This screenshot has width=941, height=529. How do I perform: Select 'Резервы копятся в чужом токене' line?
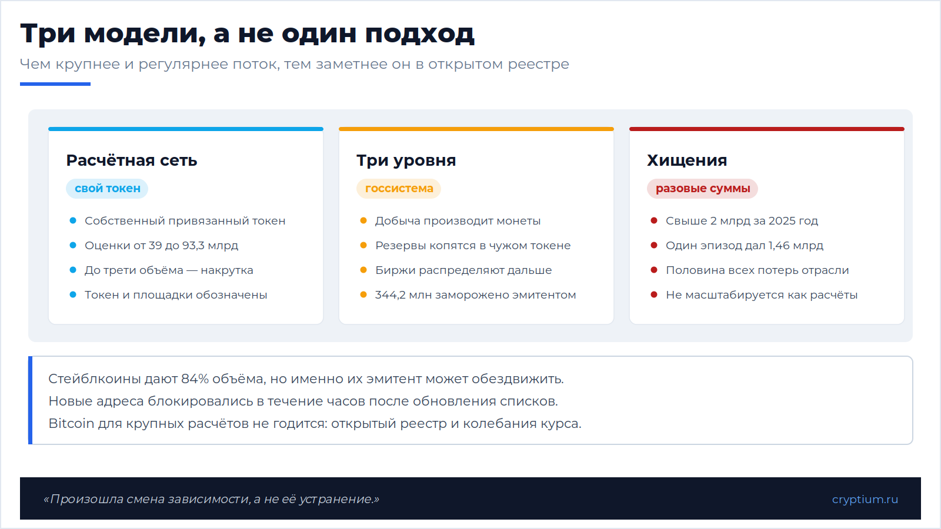pos(473,246)
